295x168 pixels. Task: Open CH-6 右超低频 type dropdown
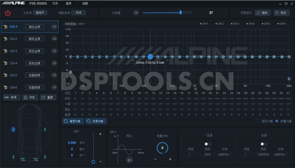coord(35,87)
